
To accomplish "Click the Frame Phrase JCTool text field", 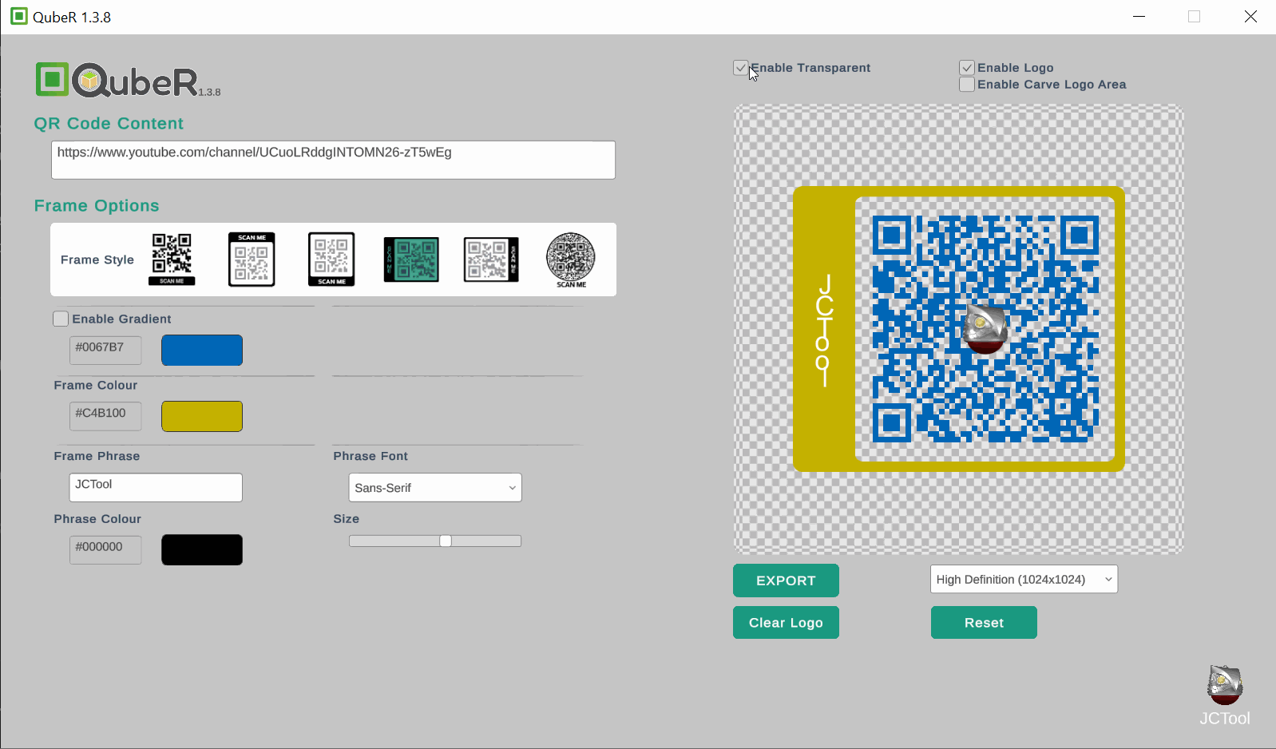I will [156, 488].
